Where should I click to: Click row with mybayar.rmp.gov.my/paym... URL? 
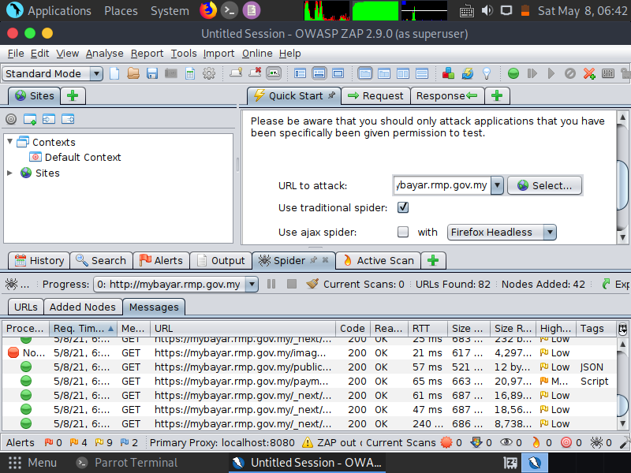point(309,382)
